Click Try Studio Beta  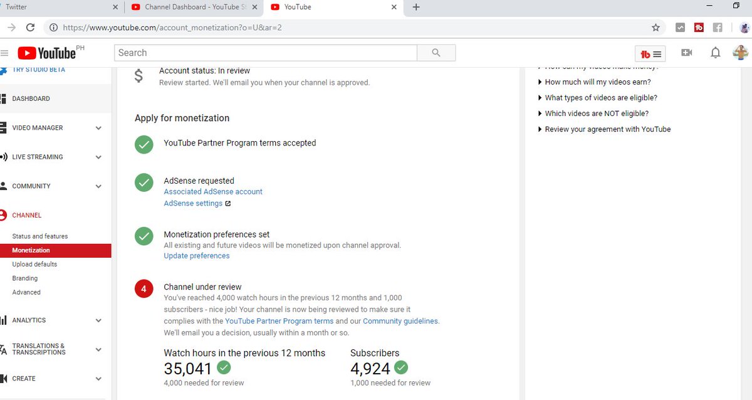pos(39,70)
